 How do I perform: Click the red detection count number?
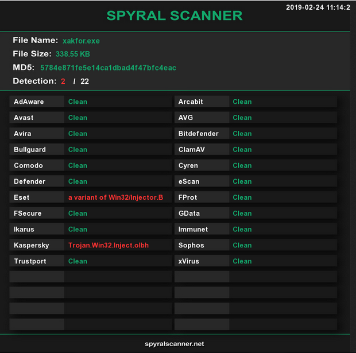[x=63, y=82]
